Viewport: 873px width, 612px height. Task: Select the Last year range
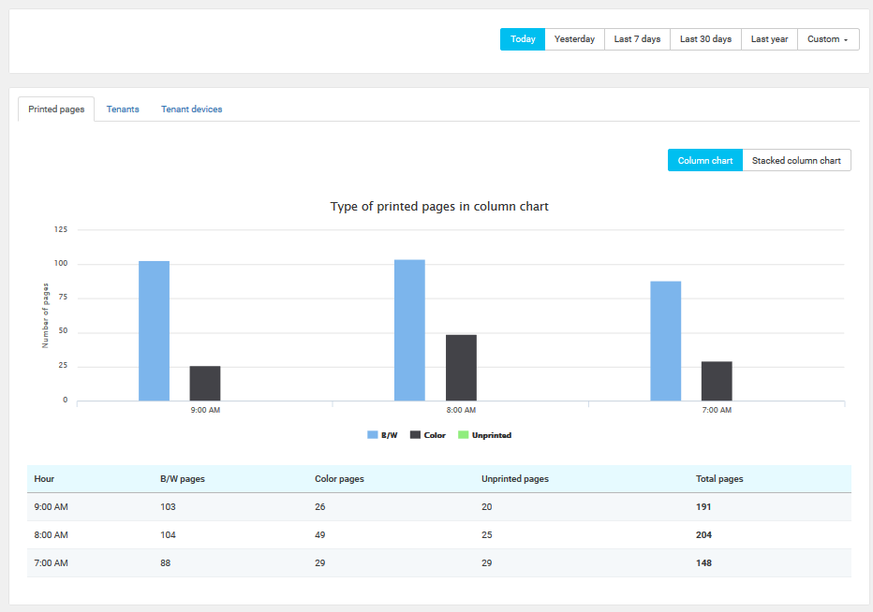[x=769, y=39]
